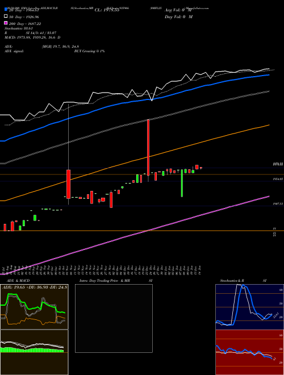Image resolution: width=284 pixels, height=375 pixels.
Task: Click the 'Stochastics & R' panel title
Action: pyautogui.click(x=232, y=281)
